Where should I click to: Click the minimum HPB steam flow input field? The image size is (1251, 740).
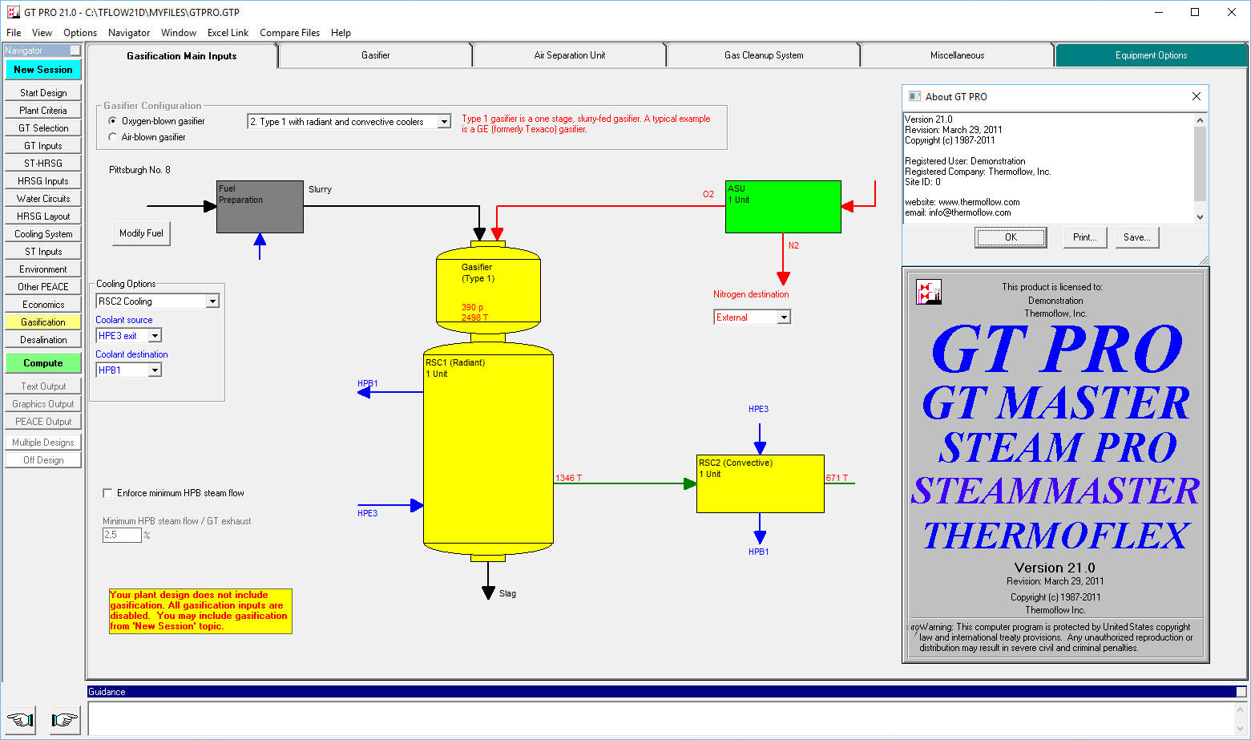122,535
